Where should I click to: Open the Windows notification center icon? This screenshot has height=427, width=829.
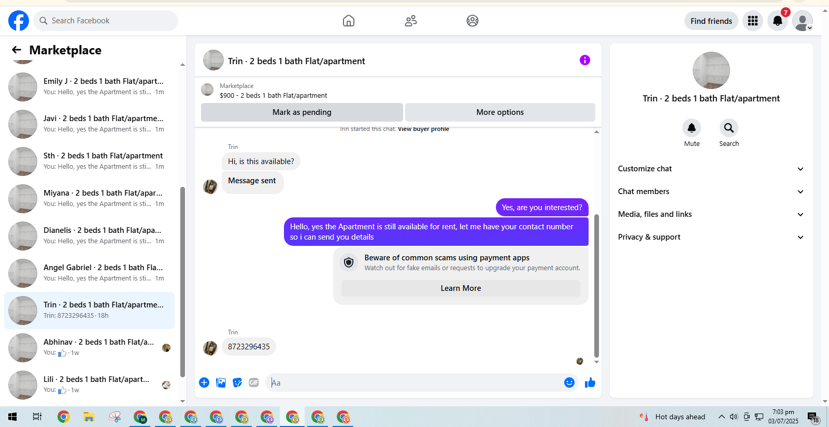[x=812, y=417]
